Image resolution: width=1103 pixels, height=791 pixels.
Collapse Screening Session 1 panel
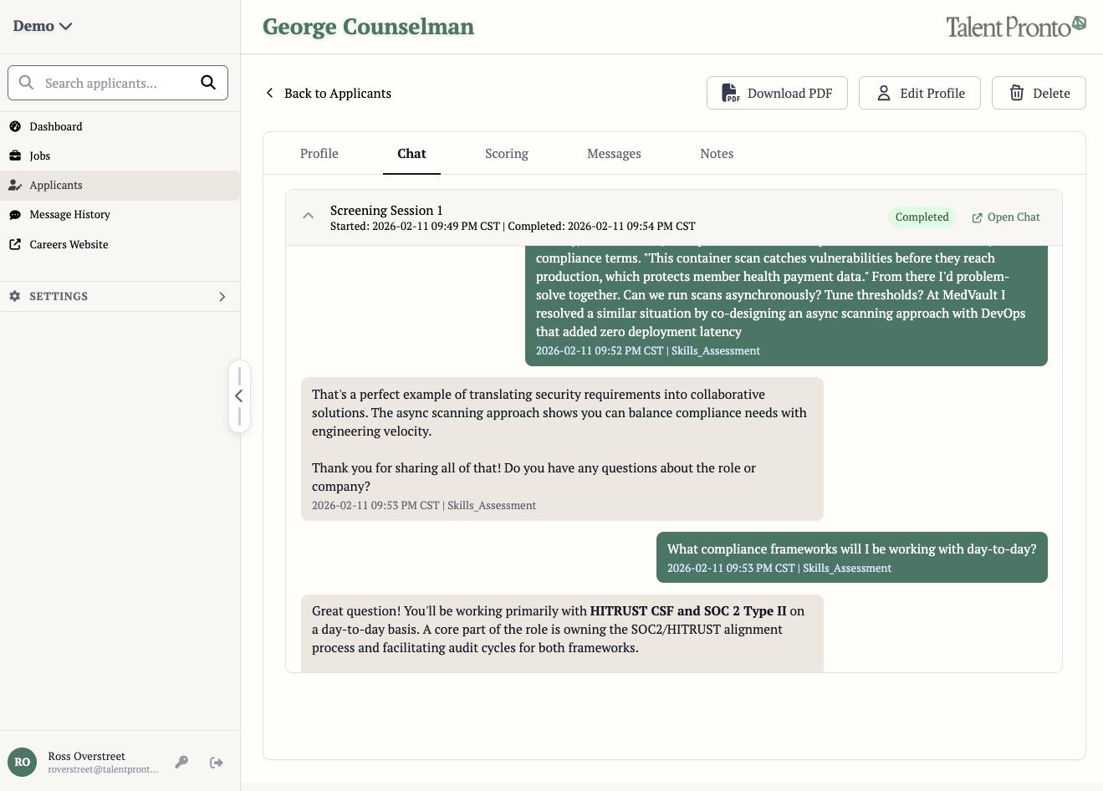coord(309,216)
